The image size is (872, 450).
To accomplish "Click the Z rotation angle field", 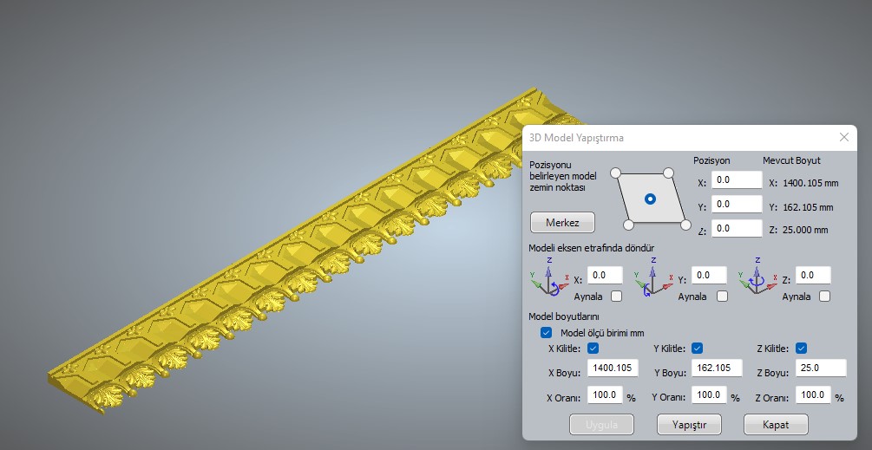I will (x=813, y=276).
